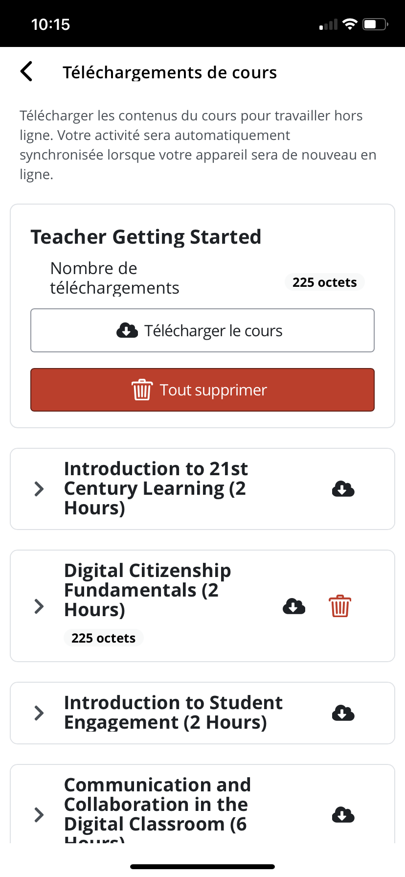Download Digital Citizenship Fundamentals section

[294, 606]
